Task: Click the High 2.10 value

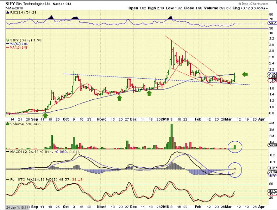Action: click(x=156, y=8)
